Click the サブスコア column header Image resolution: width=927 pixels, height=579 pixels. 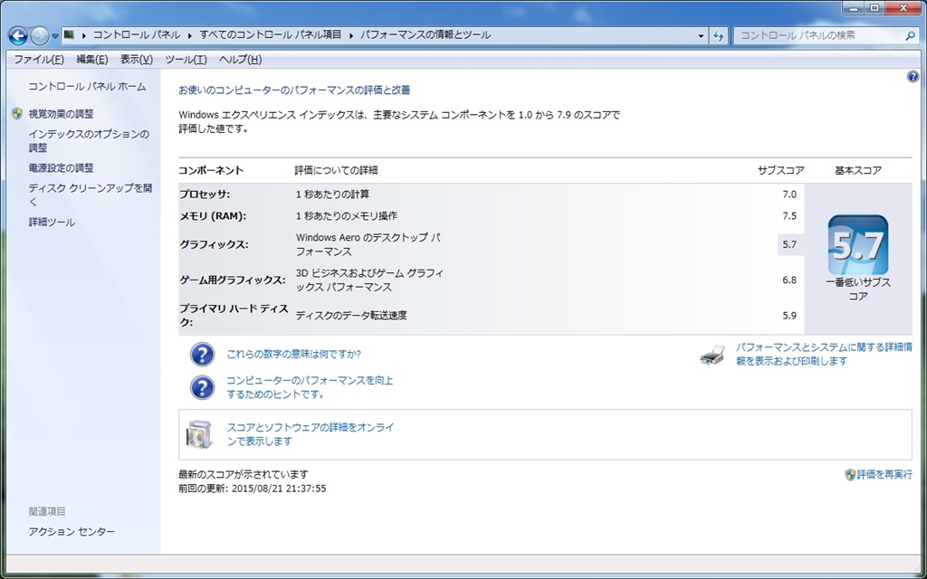click(x=781, y=170)
